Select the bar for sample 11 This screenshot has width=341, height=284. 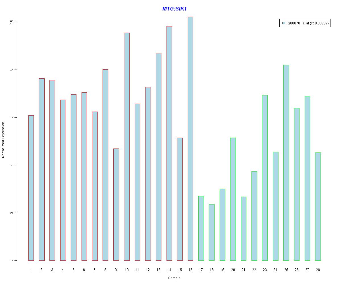(137, 182)
